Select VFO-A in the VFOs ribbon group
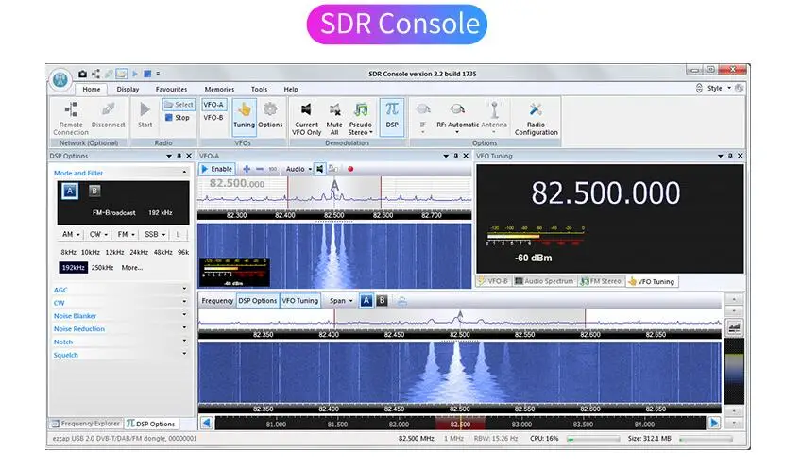801x467 pixels. coord(213,105)
